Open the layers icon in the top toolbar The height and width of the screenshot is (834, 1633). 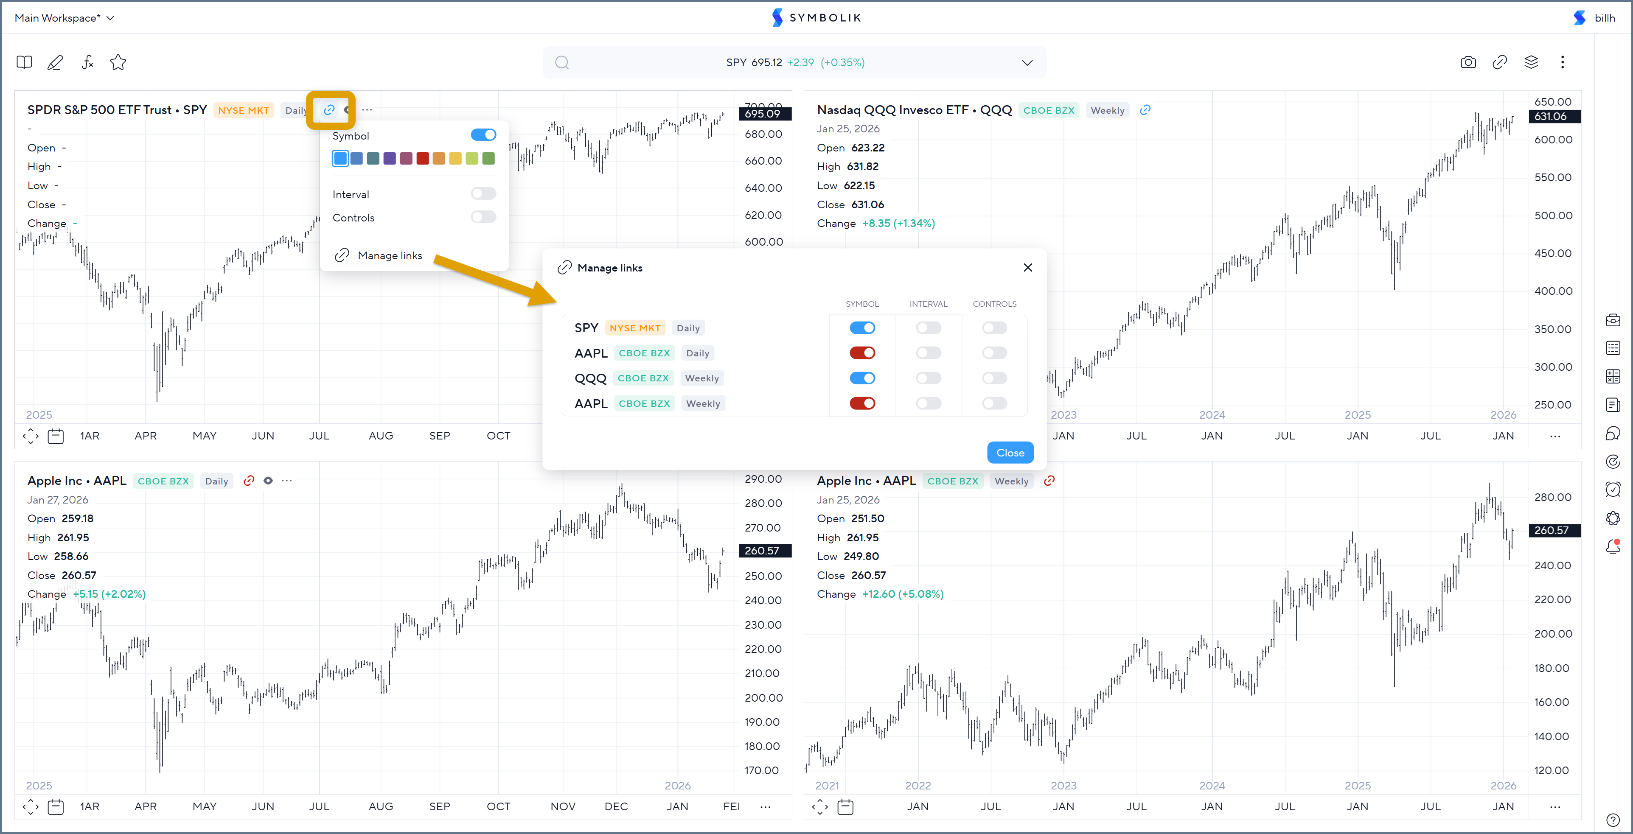(1531, 62)
